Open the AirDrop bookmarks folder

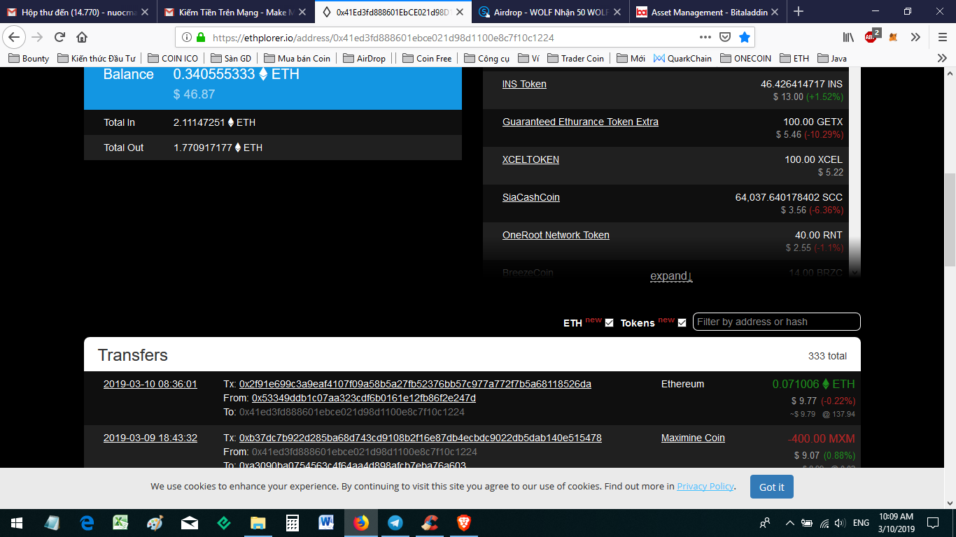364,59
